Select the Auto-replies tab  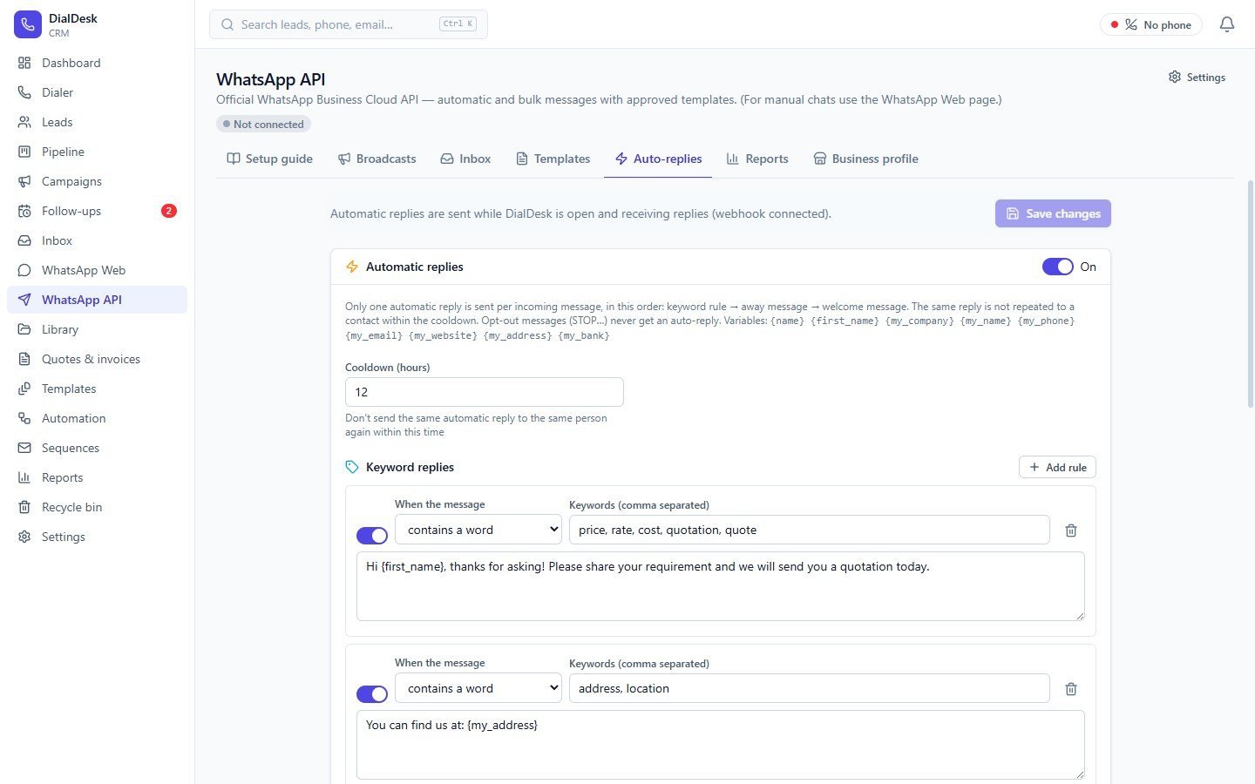tap(658, 159)
